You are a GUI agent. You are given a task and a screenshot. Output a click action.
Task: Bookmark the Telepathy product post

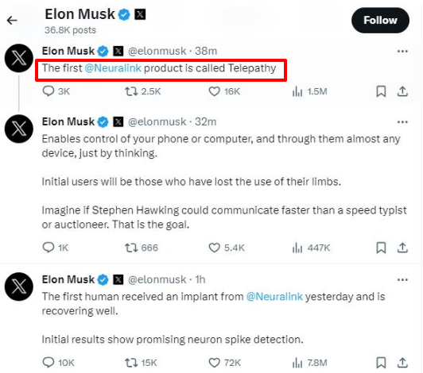[381, 91]
